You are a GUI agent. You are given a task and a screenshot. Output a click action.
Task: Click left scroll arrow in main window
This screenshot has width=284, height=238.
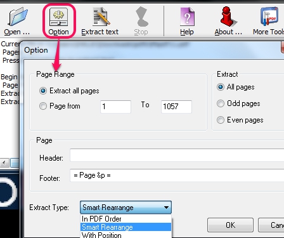4,163
